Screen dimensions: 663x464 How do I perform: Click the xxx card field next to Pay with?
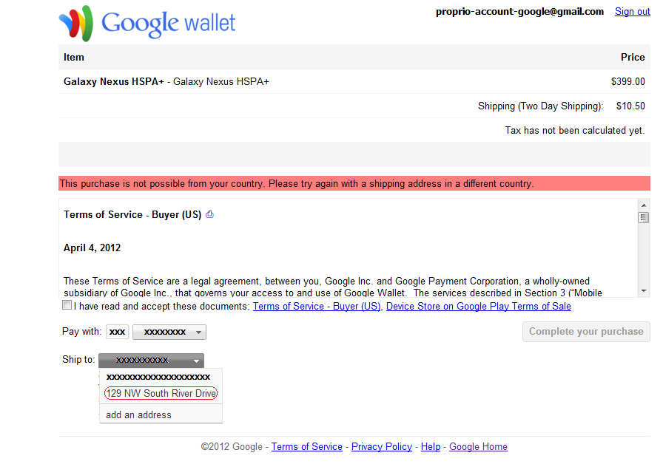click(117, 332)
